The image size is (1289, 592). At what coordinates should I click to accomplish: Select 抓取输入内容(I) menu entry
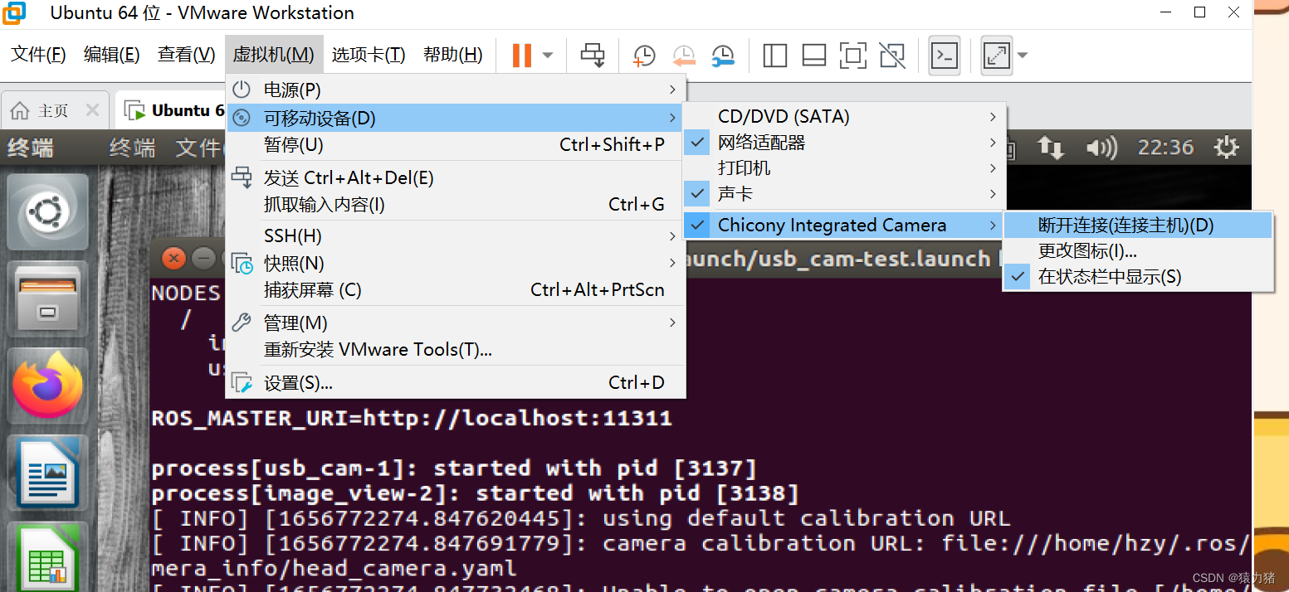coord(455,204)
